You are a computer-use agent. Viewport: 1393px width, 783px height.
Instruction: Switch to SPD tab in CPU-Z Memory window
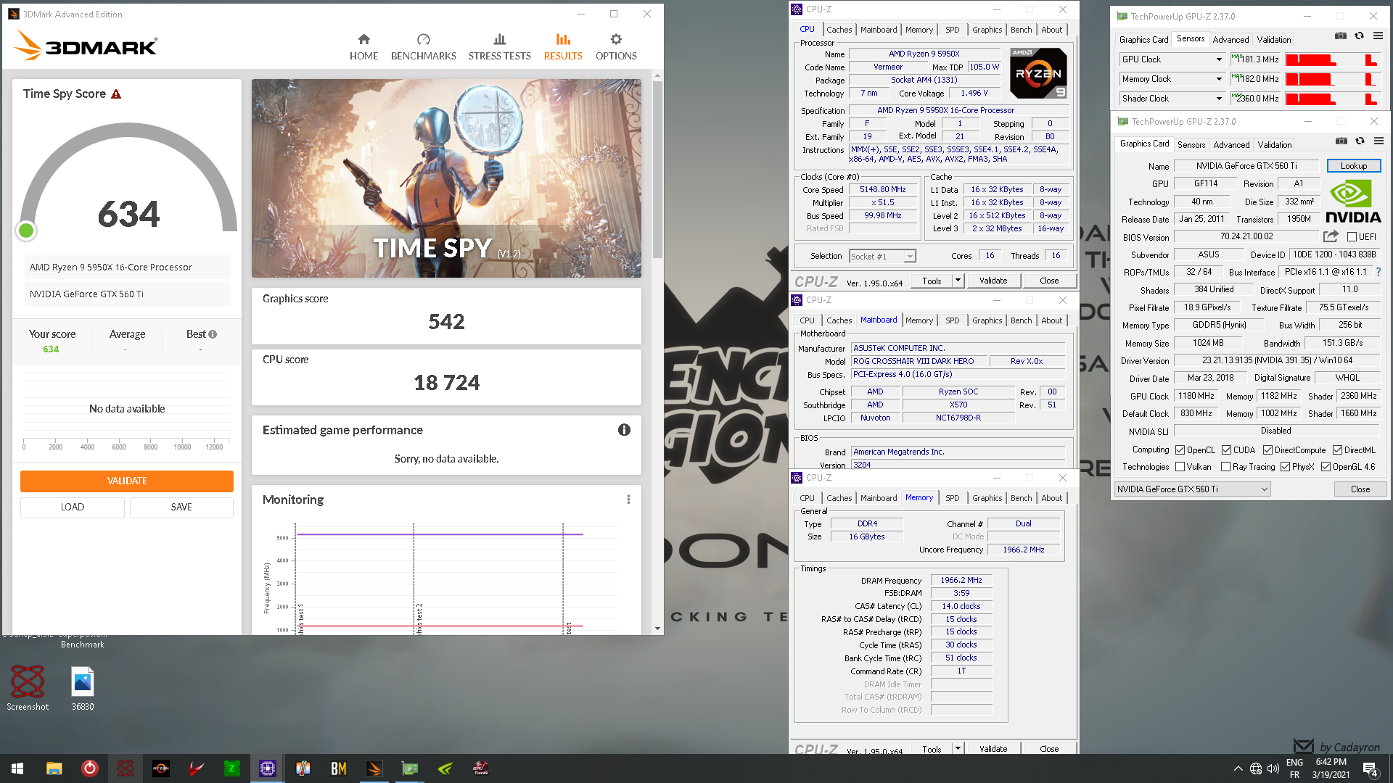click(x=952, y=498)
